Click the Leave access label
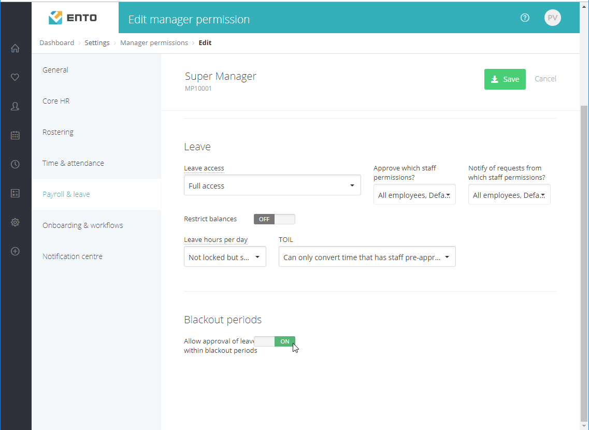Viewport: 589px width, 430px height. point(204,168)
